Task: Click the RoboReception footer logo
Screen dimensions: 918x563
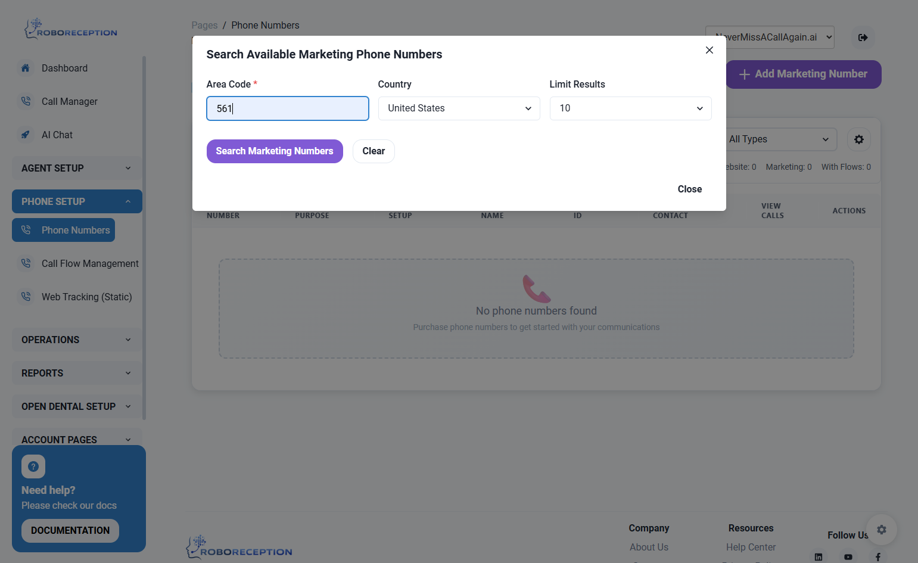Action: point(239,547)
